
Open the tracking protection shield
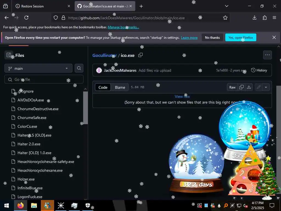point(56,18)
